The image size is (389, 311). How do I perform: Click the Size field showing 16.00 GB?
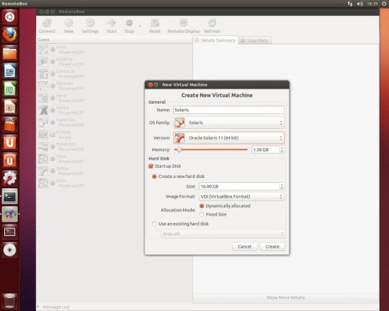[239, 186]
